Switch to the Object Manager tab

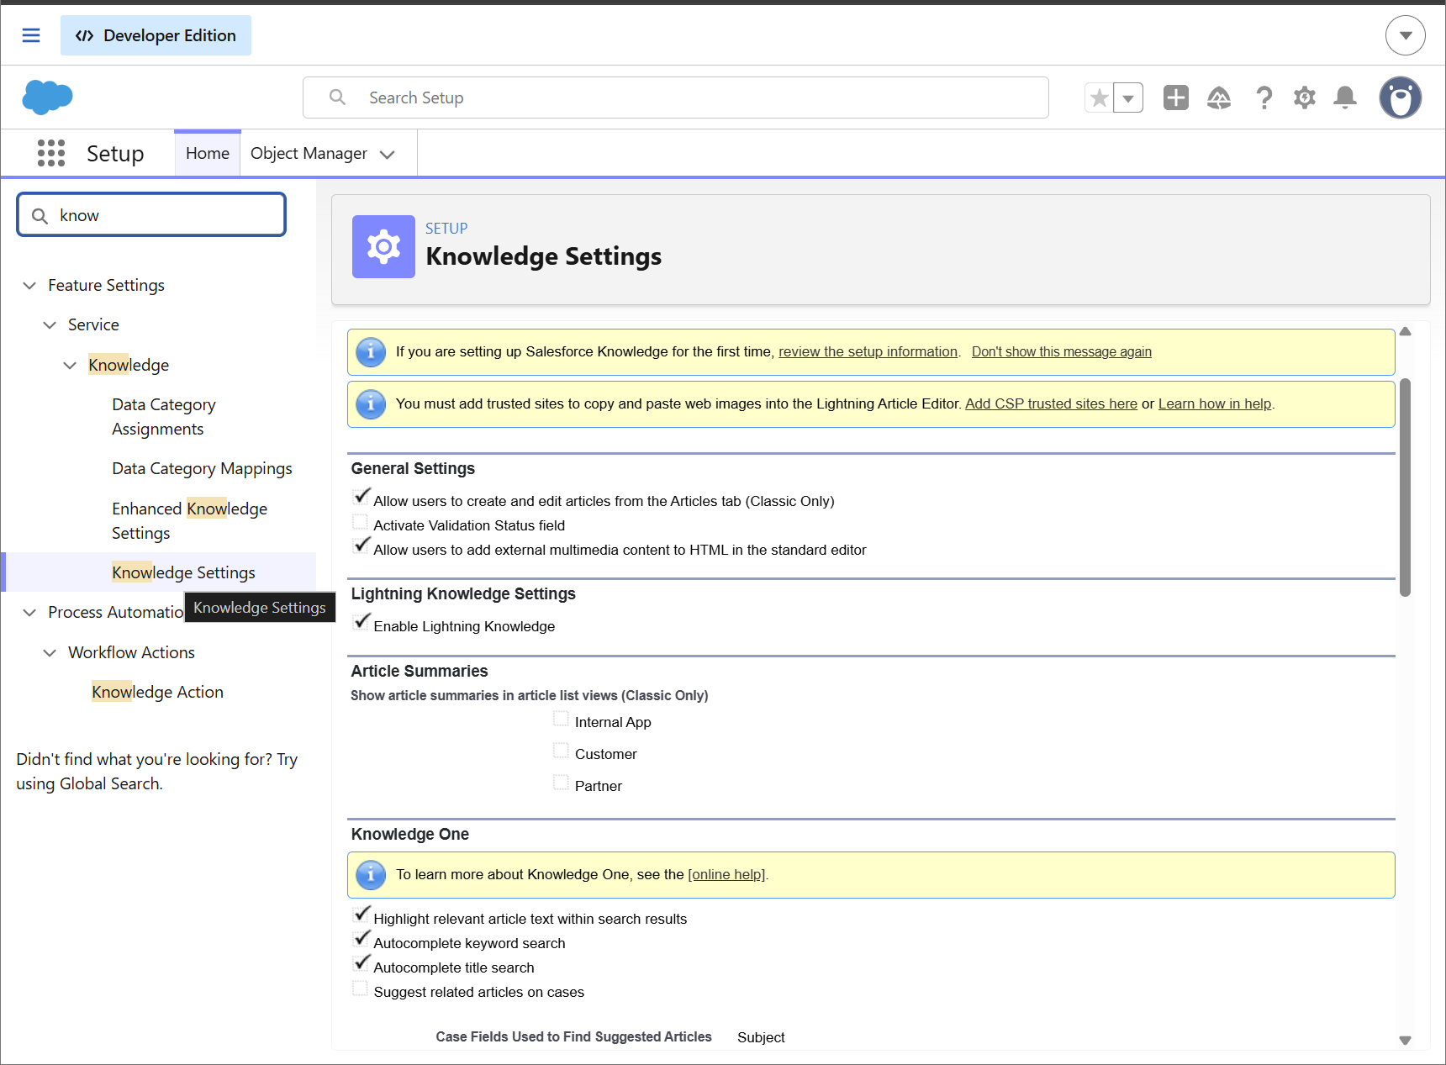pos(309,153)
